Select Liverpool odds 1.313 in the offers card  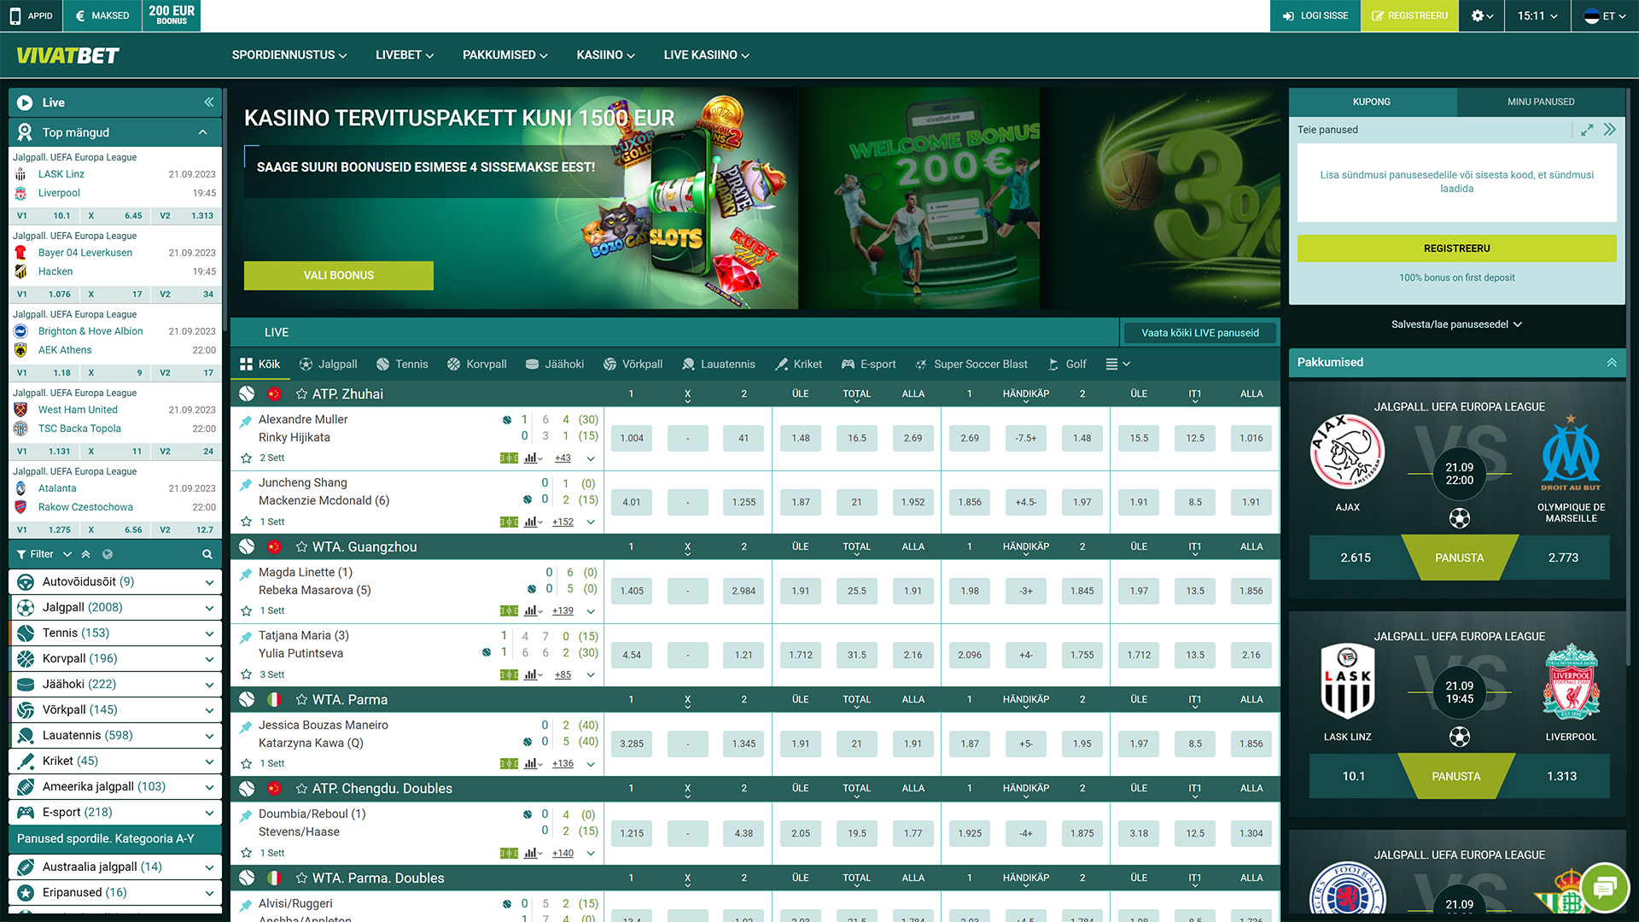click(1561, 776)
